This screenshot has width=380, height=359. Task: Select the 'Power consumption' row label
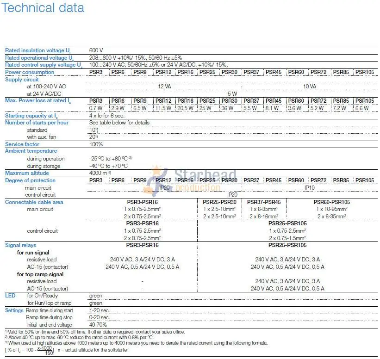(30, 72)
